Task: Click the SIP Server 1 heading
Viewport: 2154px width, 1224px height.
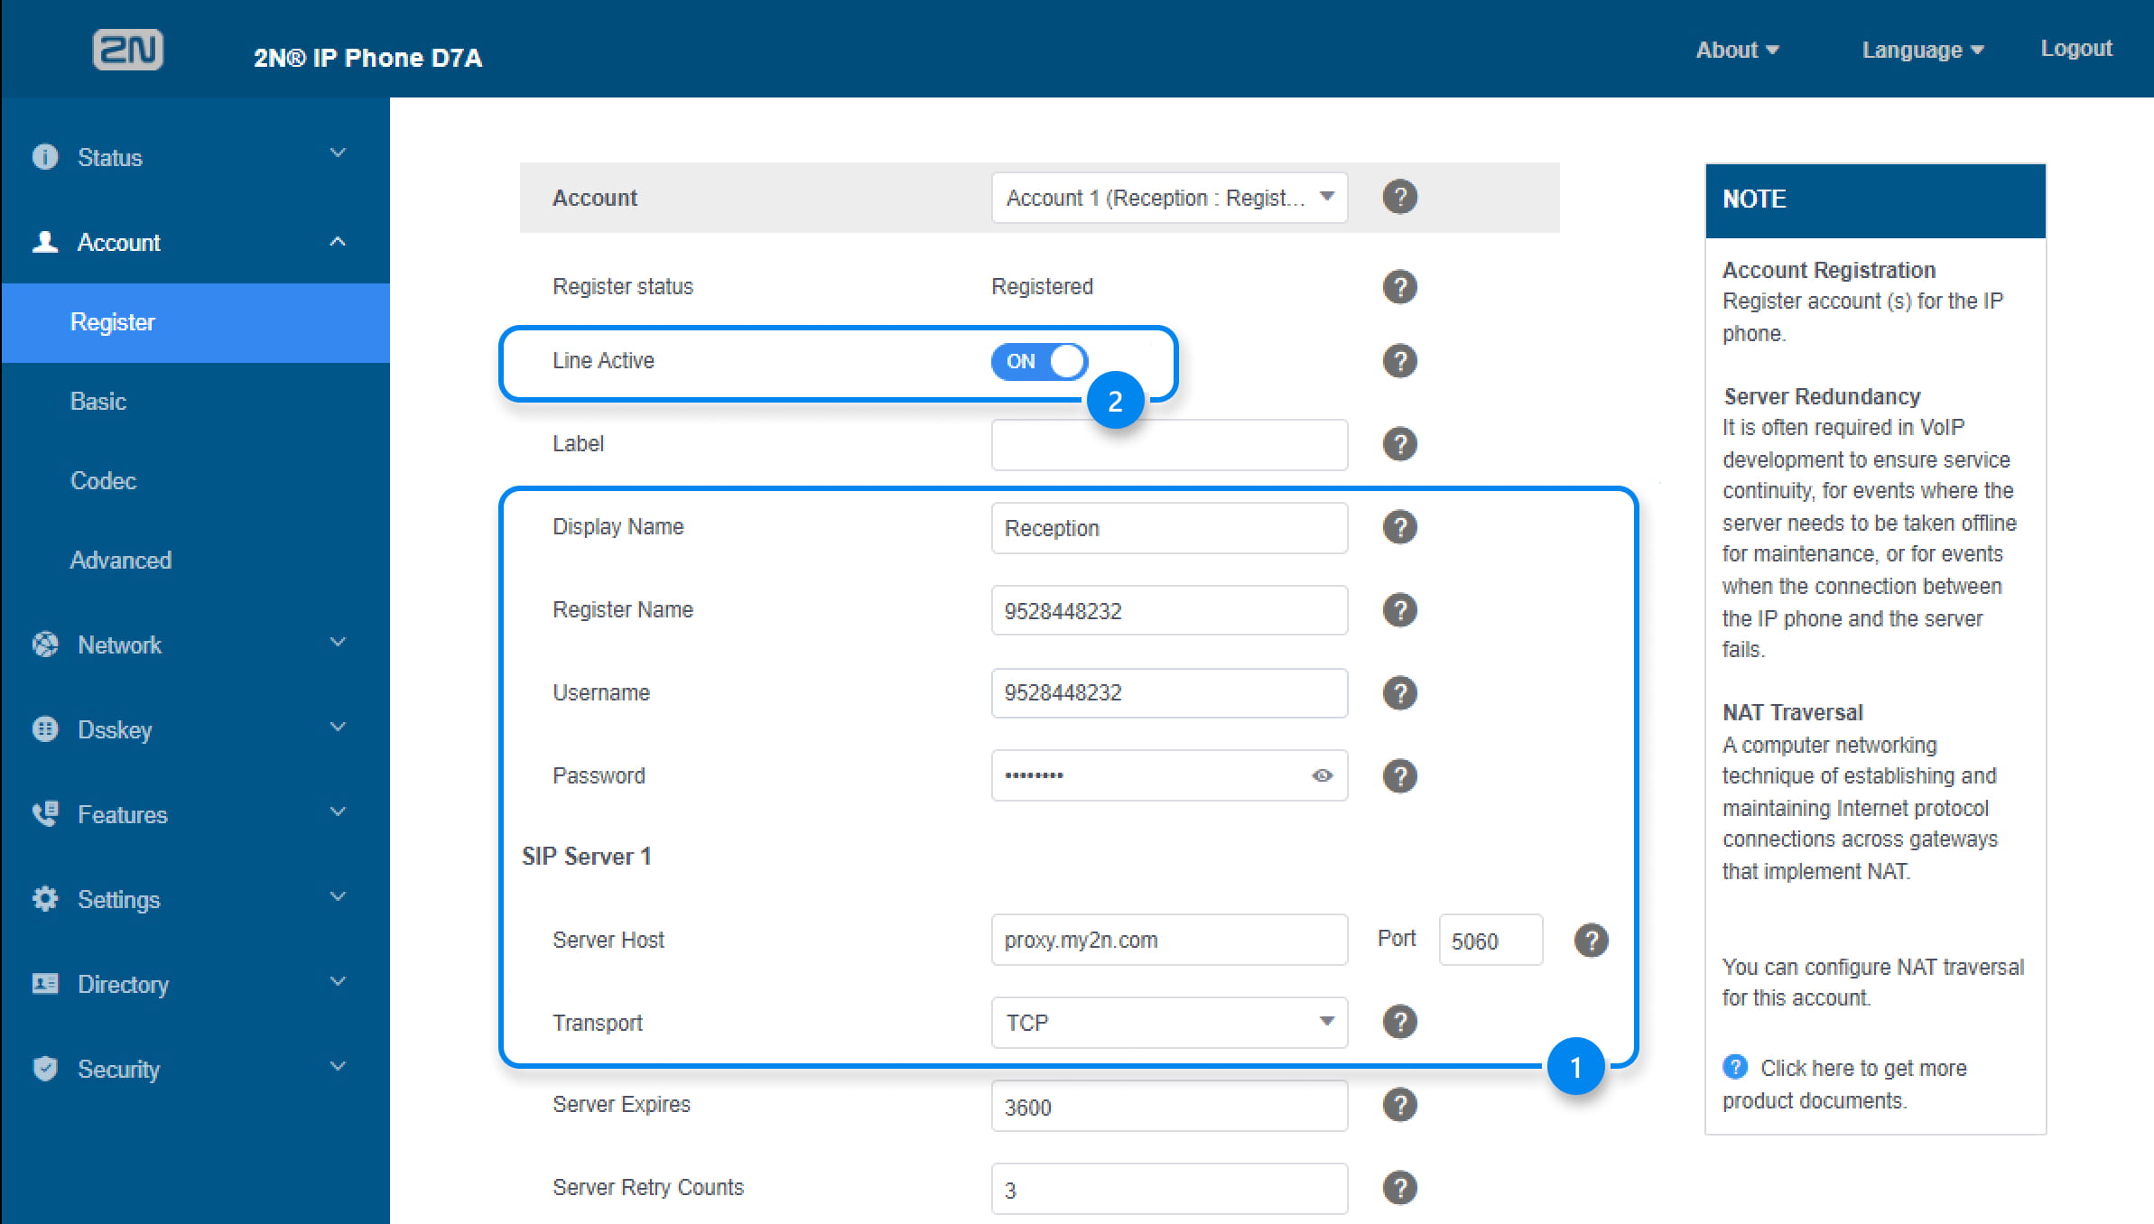Action: 587,857
